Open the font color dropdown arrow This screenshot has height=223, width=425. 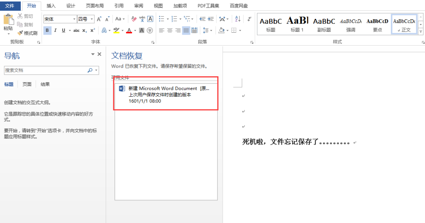pyautogui.click(x=135, y=31)
